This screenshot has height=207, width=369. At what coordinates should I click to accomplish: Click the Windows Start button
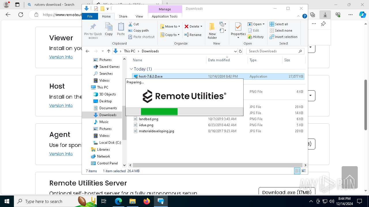[7, 201]
